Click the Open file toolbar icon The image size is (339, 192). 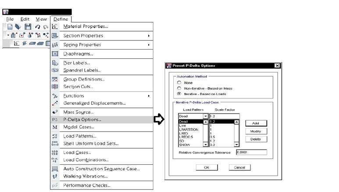point(18,27)
